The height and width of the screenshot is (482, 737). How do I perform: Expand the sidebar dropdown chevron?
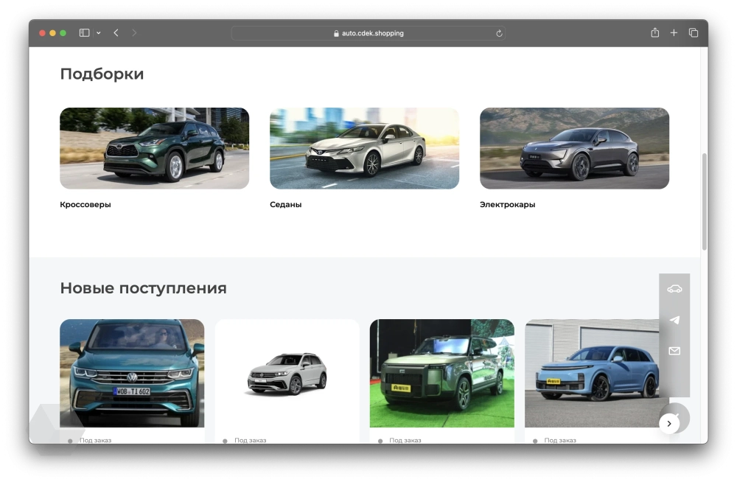98,33
